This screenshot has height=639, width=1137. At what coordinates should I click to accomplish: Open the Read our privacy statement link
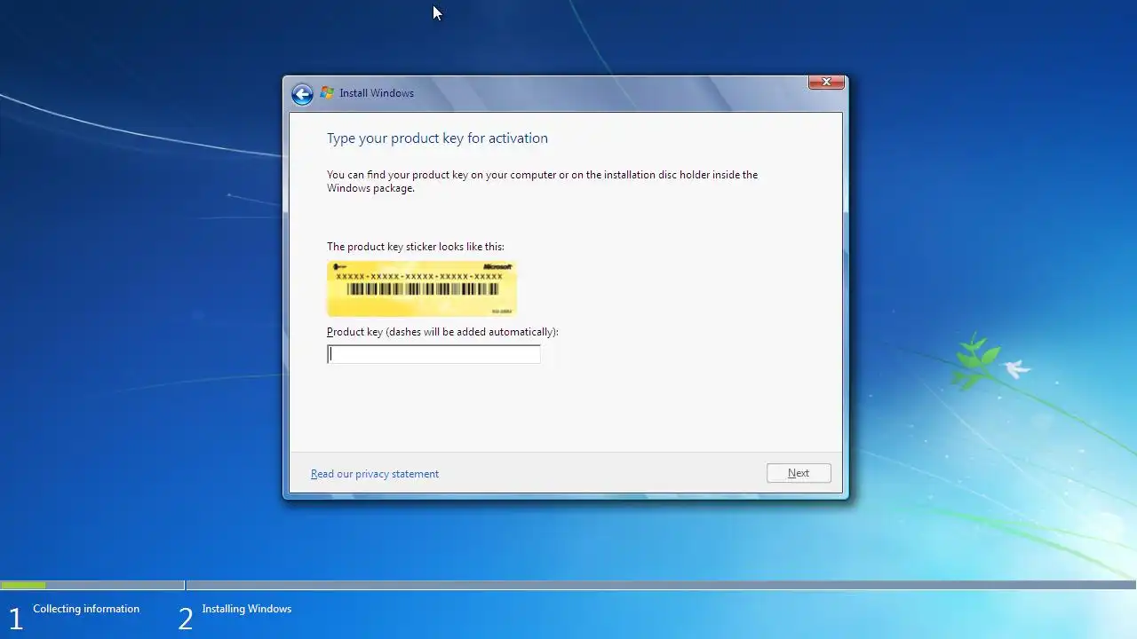coord(375,474)
